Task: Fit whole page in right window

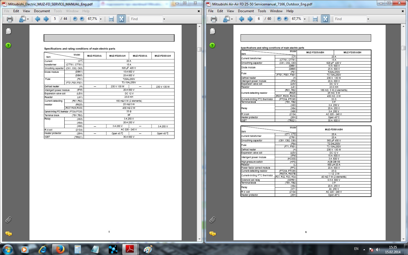Action: (325, 19)
